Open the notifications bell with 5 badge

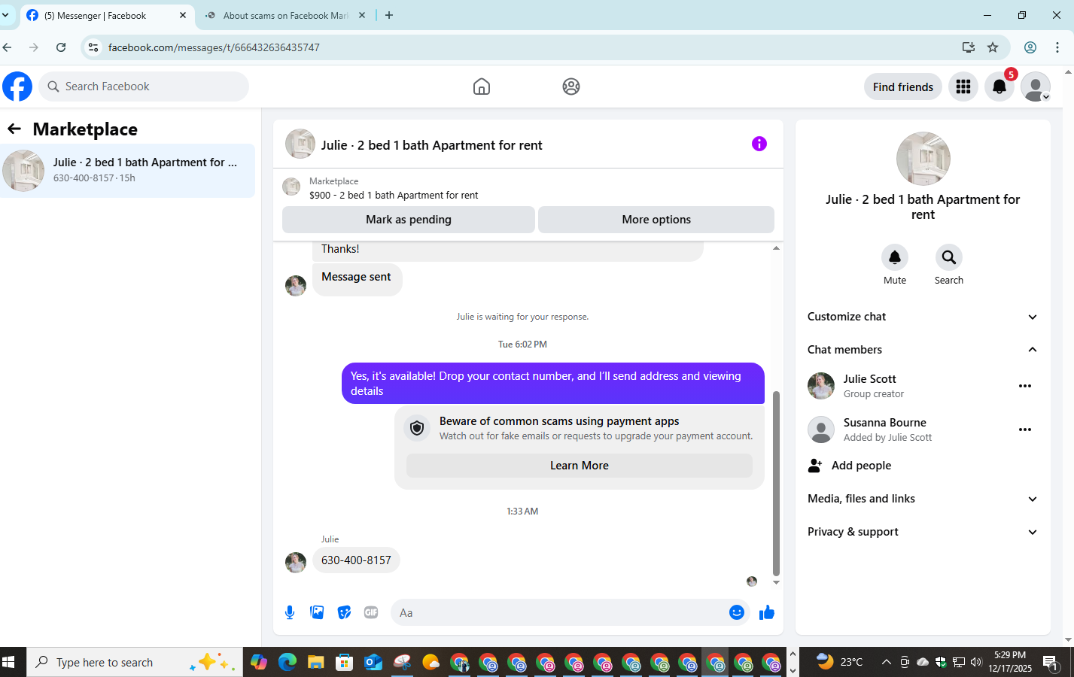point(999,87)
